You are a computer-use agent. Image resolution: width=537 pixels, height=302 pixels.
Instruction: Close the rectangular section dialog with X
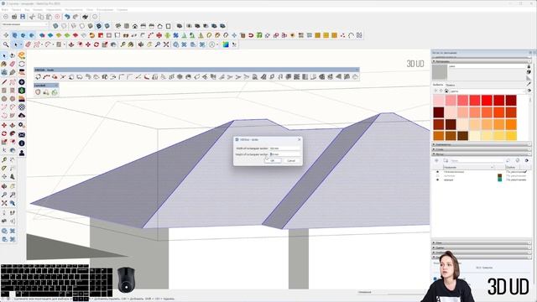299,139
